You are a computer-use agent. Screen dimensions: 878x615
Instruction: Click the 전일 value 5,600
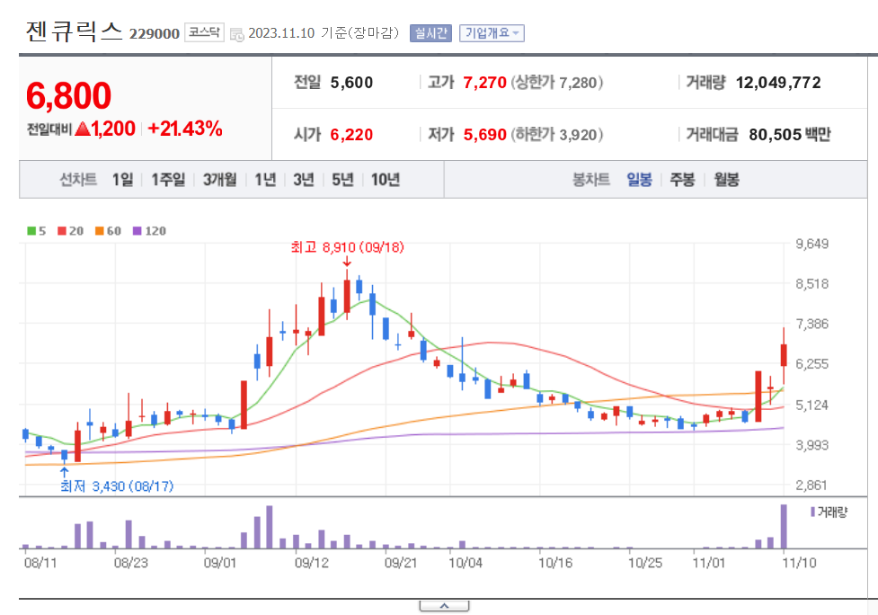click(x=351, y=83)
